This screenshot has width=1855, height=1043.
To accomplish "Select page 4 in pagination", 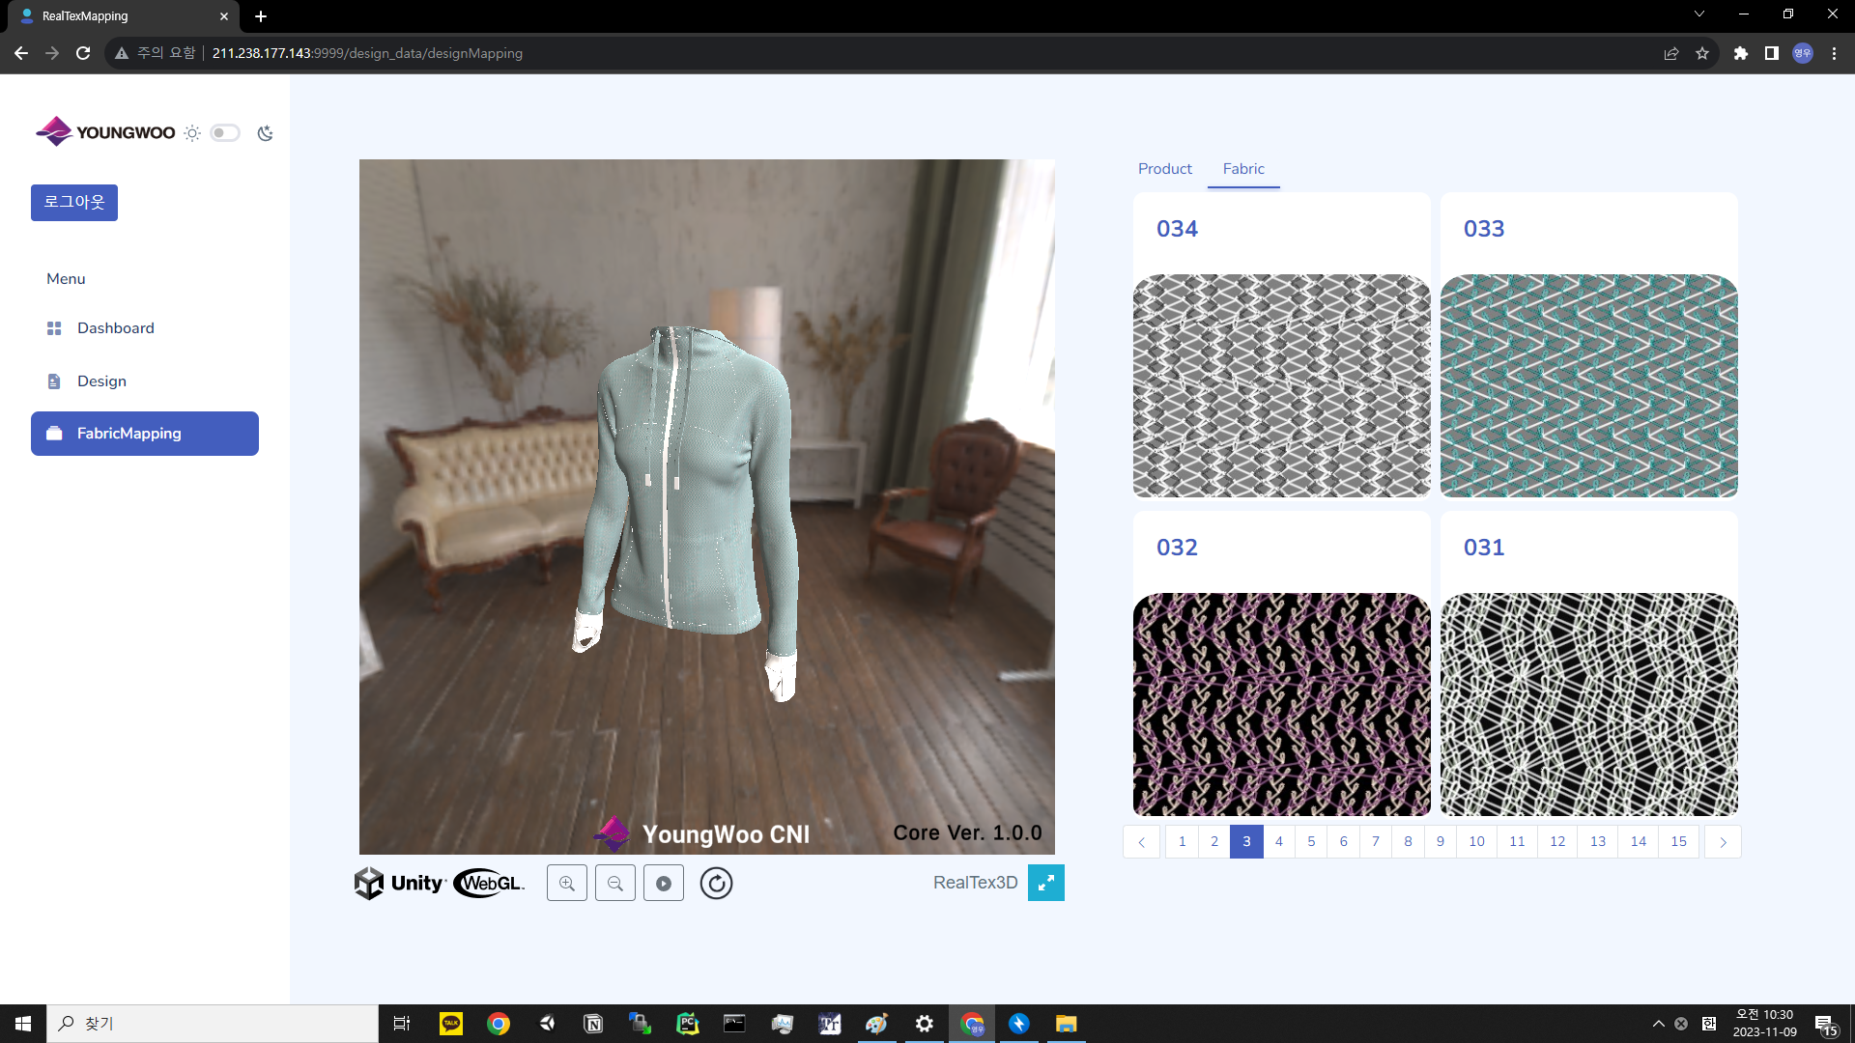I will tap(1278, 842).
